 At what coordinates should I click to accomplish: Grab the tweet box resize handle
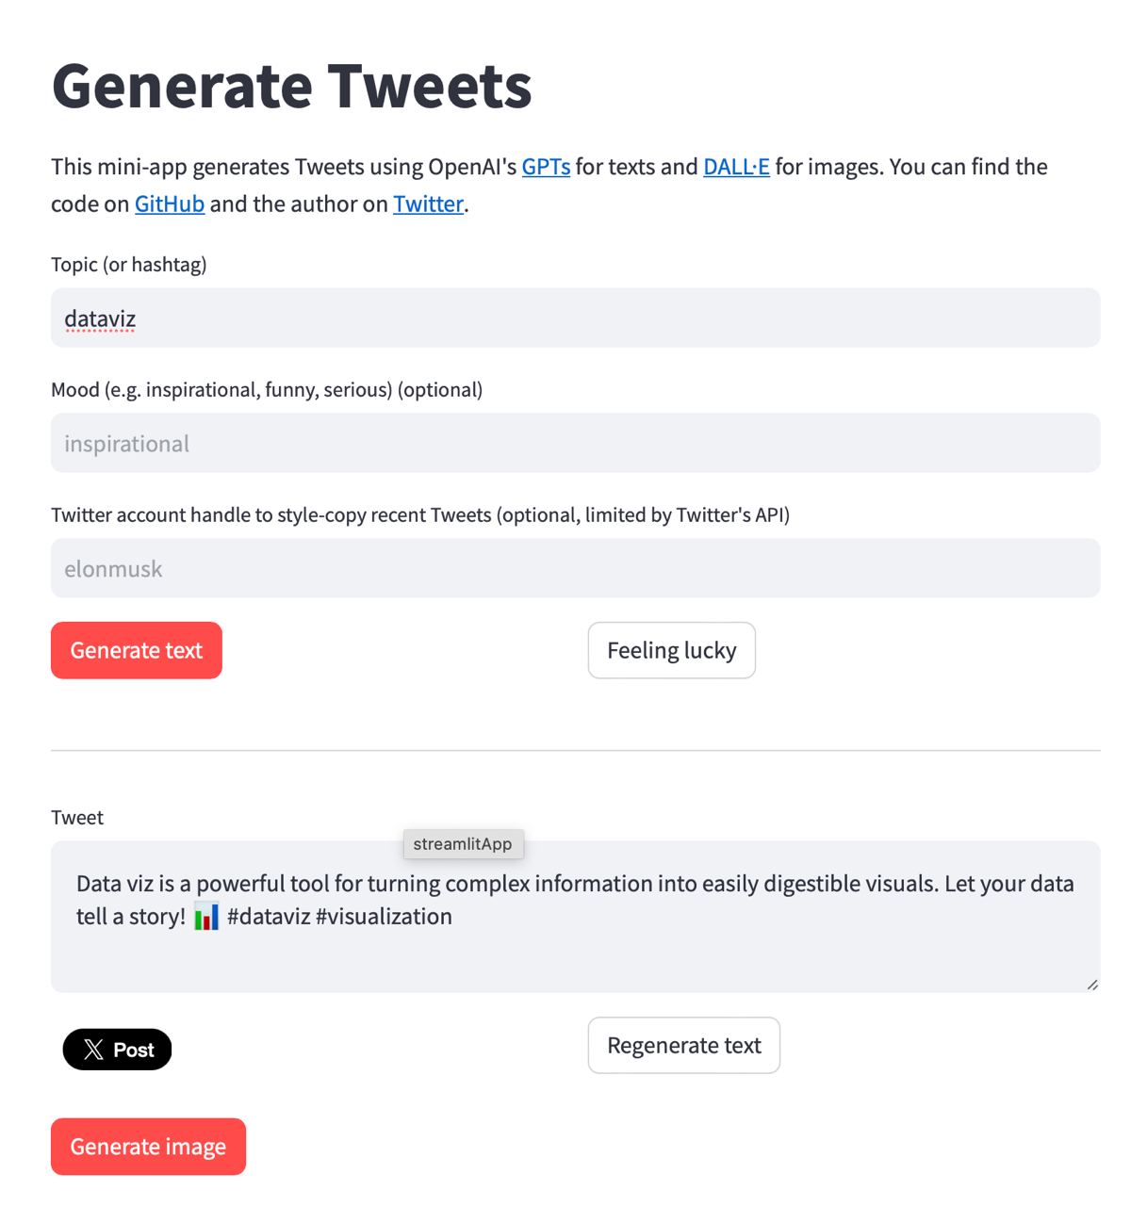coord(1091,985)
